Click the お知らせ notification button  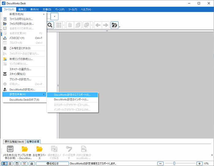pos(53,164)
